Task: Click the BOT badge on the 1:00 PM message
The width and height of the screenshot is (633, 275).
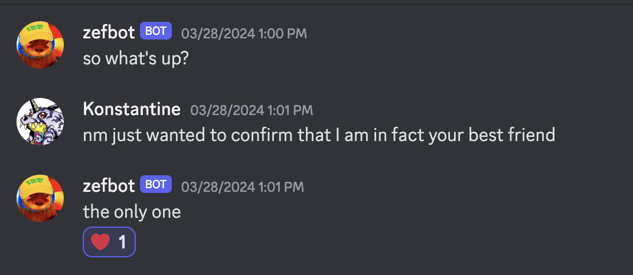Action: [156, 31]
